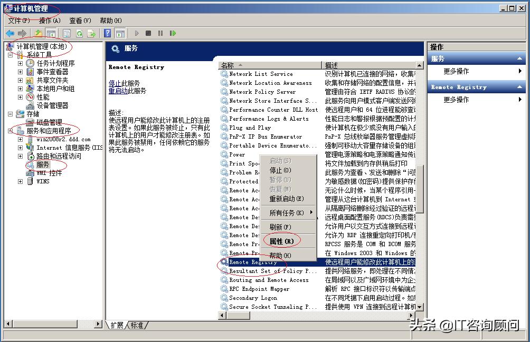Open the 更多操作 submenu arrow
This screenshot has height=342, width=530.
519,71
